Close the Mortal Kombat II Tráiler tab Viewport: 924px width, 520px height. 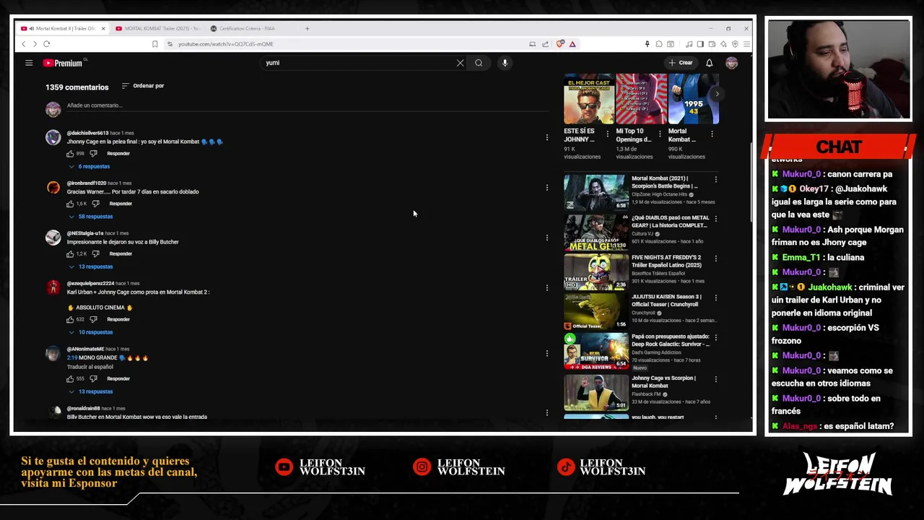click(x=103, y=28)
